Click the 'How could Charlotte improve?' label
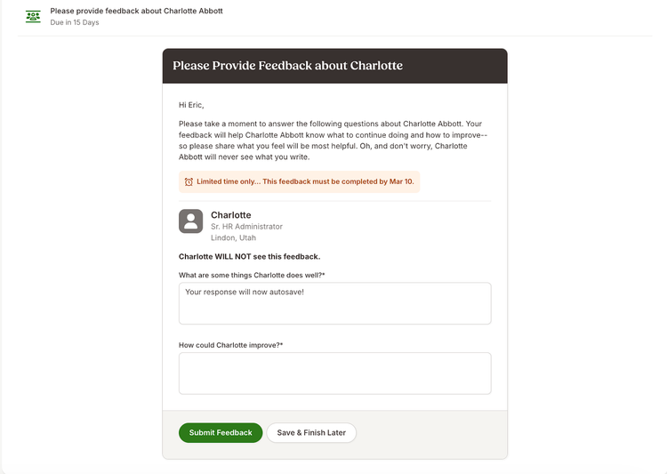The width and height of the screenshot is (667, 474). [x=230, y=345]
